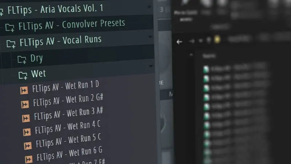
Task: Click the FLTips Aria Vocals Vol. 1 folder icon
Action: click(x=1, y=12)
